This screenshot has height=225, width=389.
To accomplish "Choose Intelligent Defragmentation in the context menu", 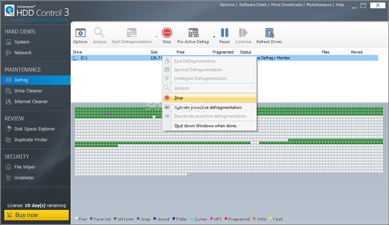I will 209,78.
